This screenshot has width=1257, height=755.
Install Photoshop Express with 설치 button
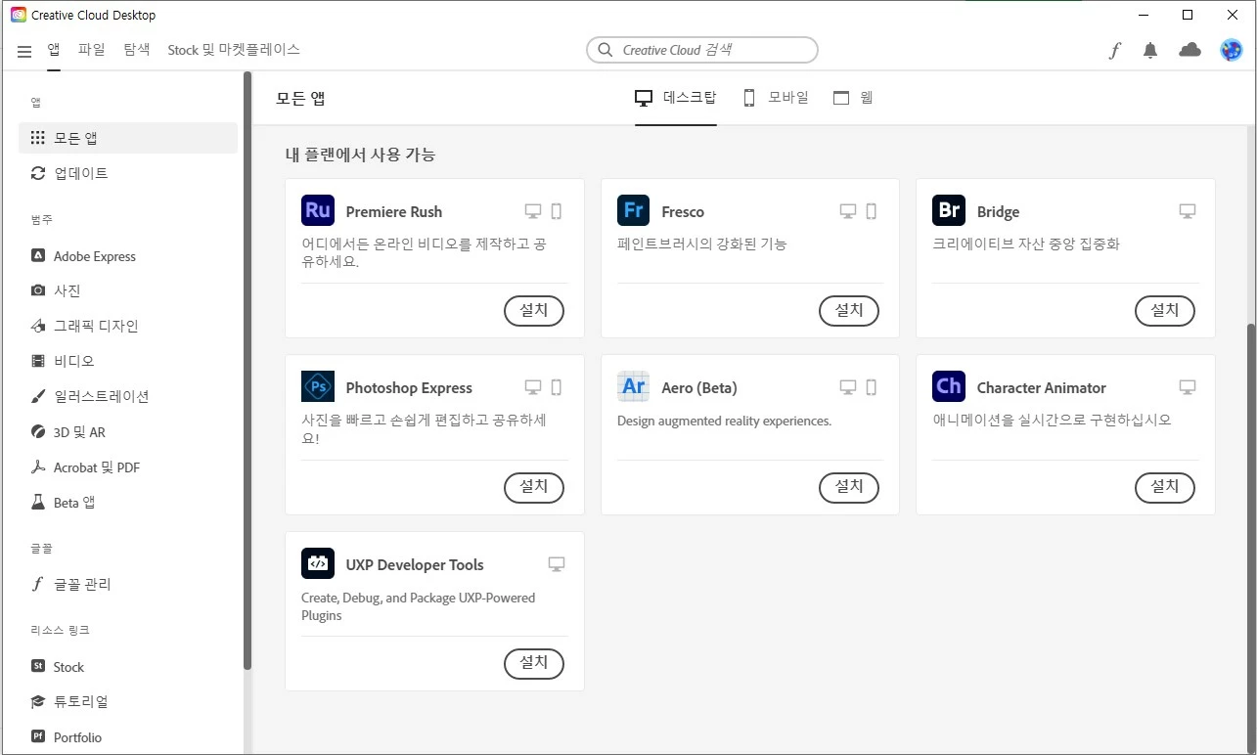[x=534, y=487]
